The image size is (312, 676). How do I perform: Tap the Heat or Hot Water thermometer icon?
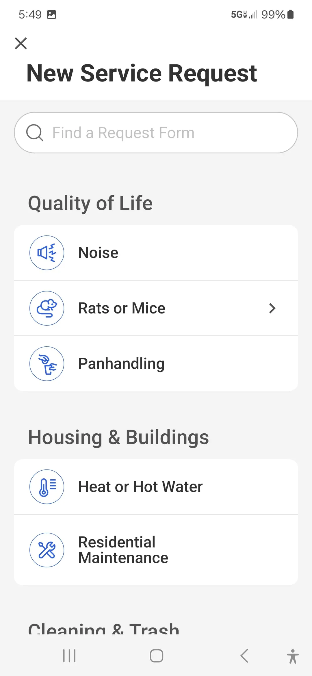pos(47,487)
